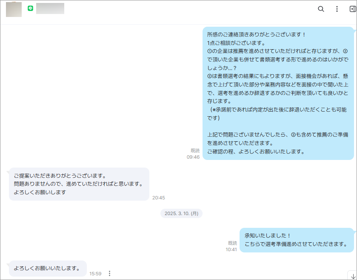Open message options beside the 15:59 message
The image size is (357, 280).
[109, 274]
